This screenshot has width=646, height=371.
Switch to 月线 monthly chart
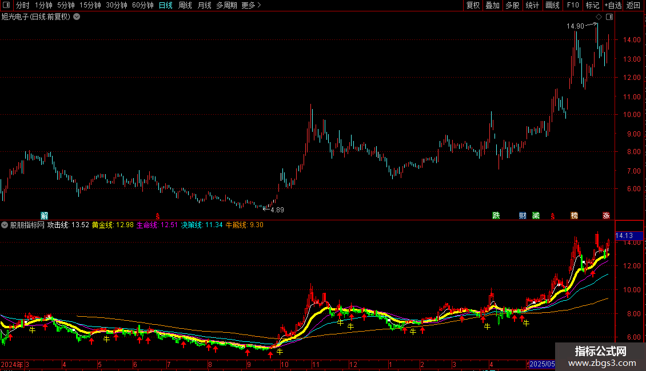point(204,5)
